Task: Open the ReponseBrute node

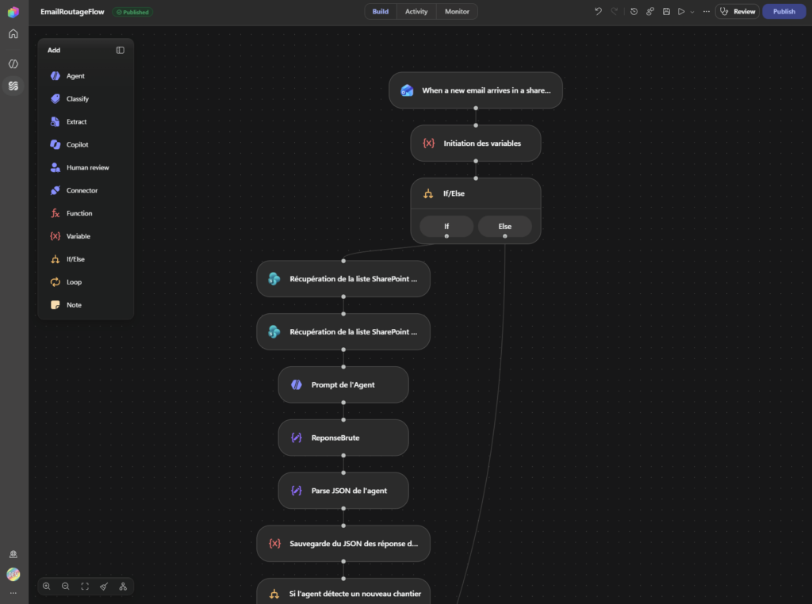Action: [x=343, y=438]
